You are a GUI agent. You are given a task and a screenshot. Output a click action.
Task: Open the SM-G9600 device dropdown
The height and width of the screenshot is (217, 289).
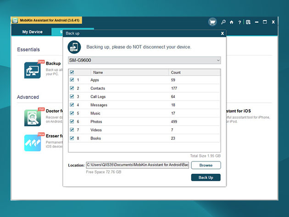tap(144, 60)
